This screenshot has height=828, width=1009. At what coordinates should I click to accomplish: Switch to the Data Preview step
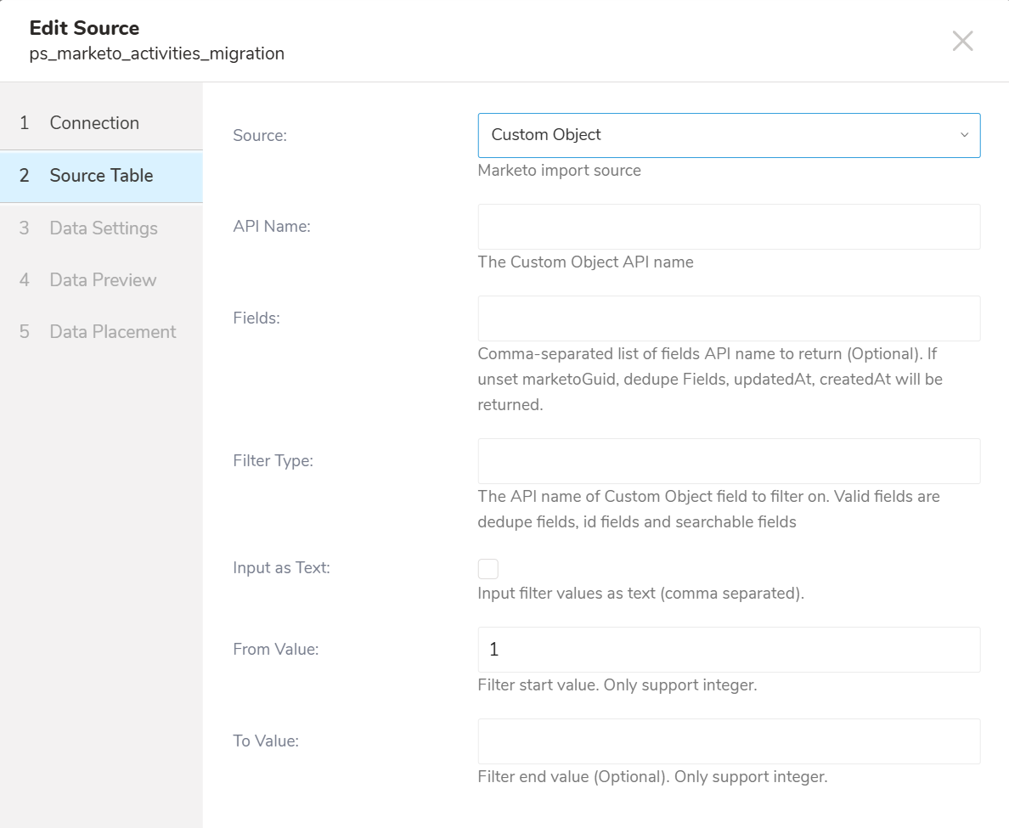pyautogui.click(x=103, y=280)
